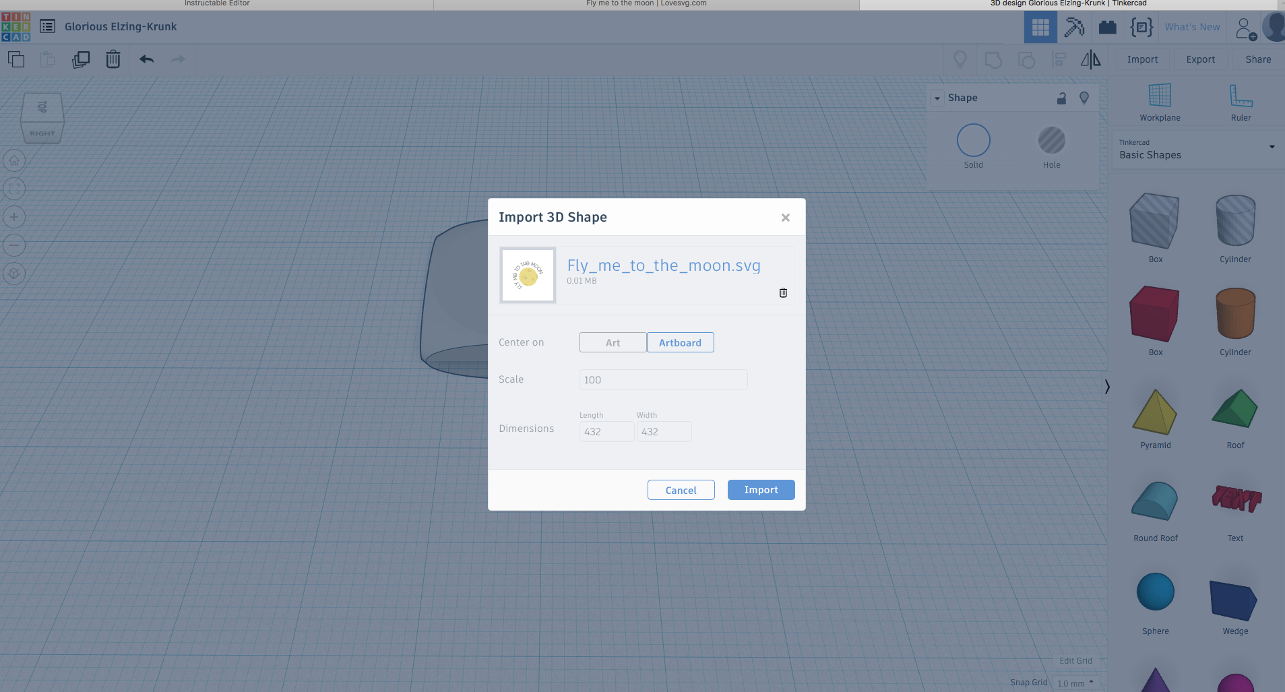This screenshot has height=692, width=1285.
Task: Open the Bricks mode icon
Action: click(x=1108, y=27)
